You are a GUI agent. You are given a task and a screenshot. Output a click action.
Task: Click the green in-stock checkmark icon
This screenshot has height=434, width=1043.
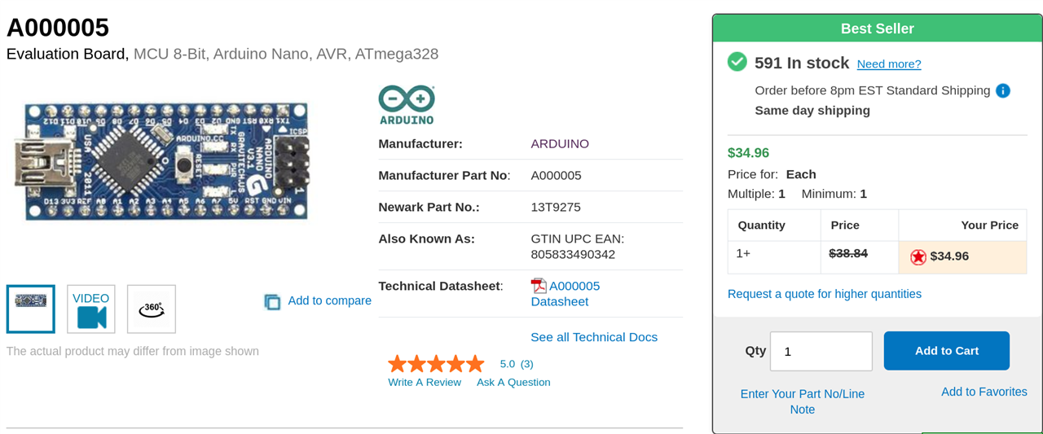(737, 62)
